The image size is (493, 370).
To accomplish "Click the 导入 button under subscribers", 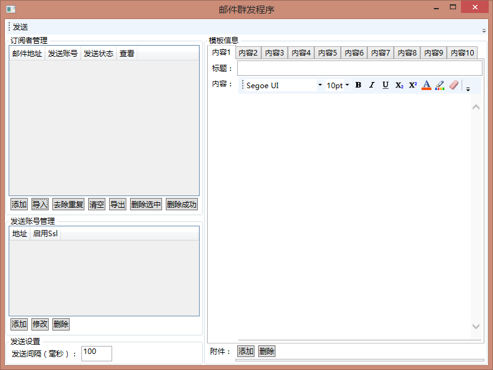I will pos(40,205).
